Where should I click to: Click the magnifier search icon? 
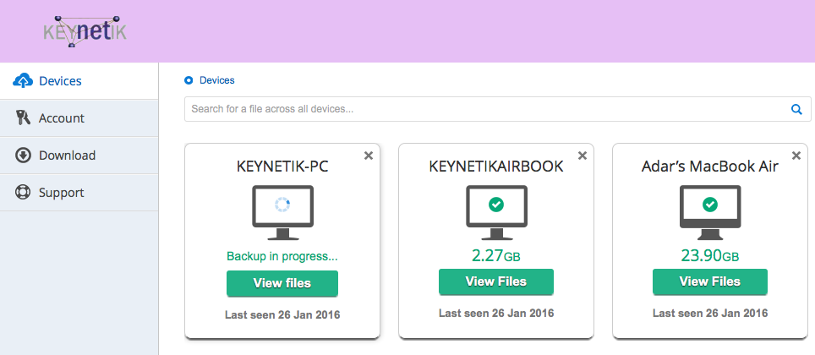(x=796, y=109)
